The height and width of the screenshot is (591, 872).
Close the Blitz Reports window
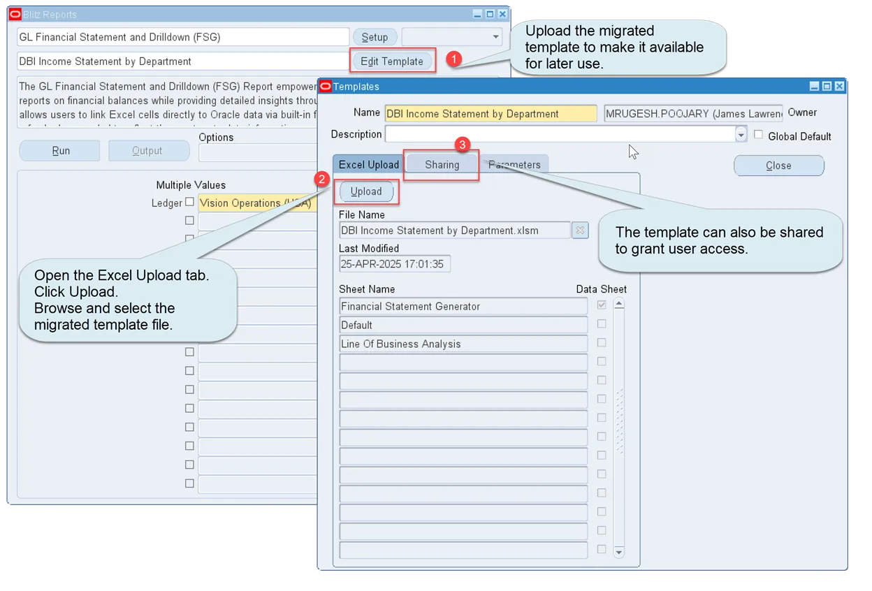pyautogui.click(x=502, y=15)
